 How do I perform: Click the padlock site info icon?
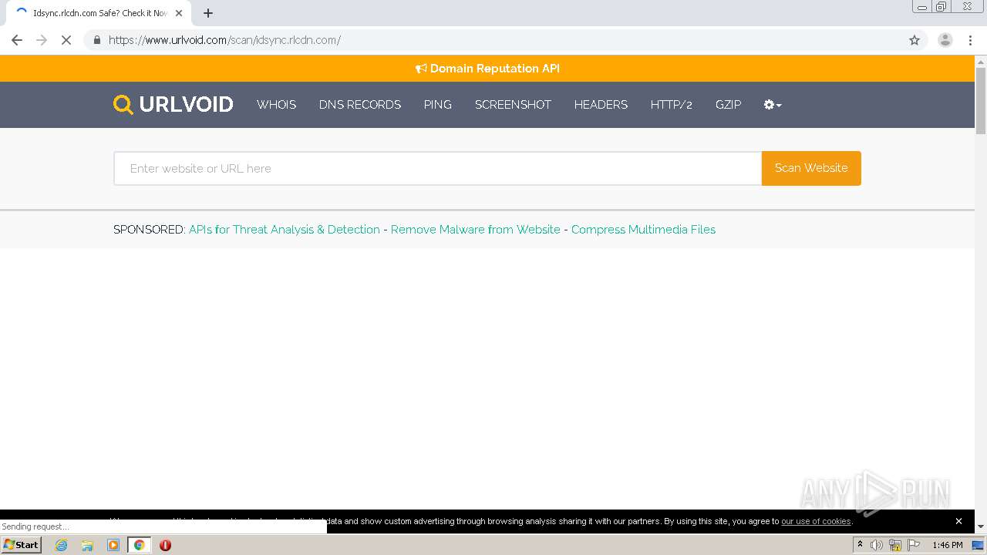[x=96, y=40]
